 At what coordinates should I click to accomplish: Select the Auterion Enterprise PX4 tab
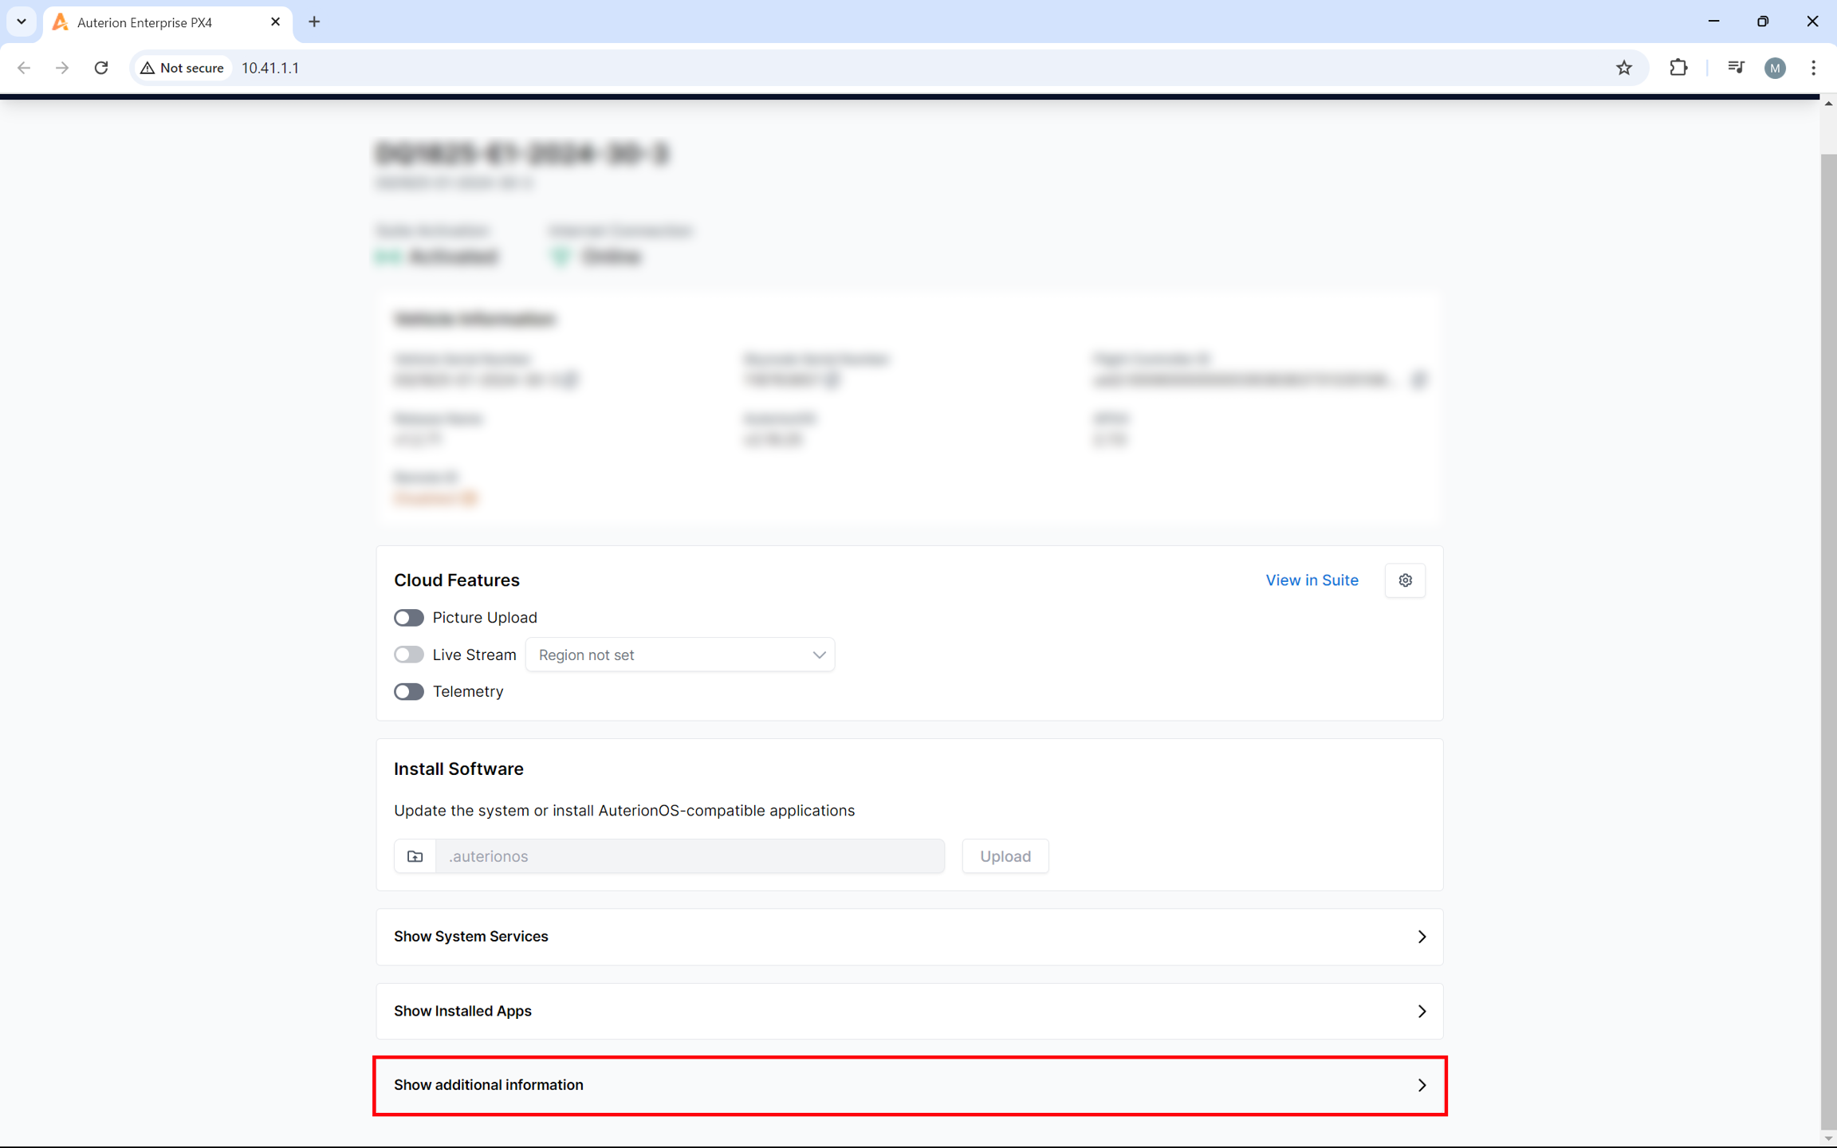point(159,22)
